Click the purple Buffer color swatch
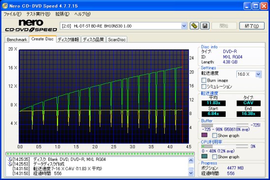270x180 pixels. tap(205, 135)
